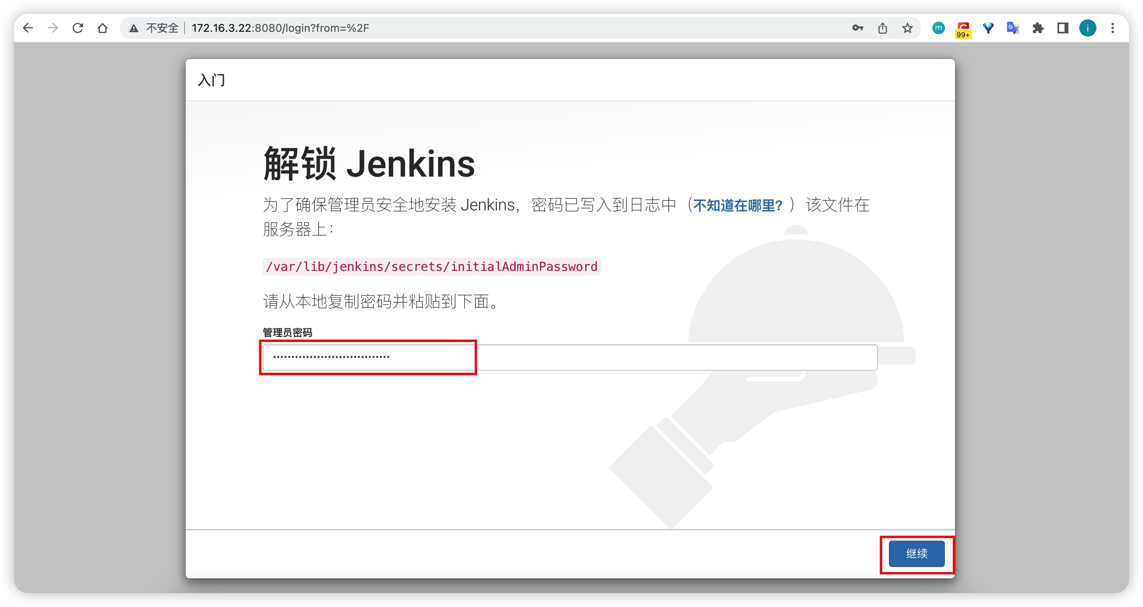Click the 继续 continue button

click(916, 553)
